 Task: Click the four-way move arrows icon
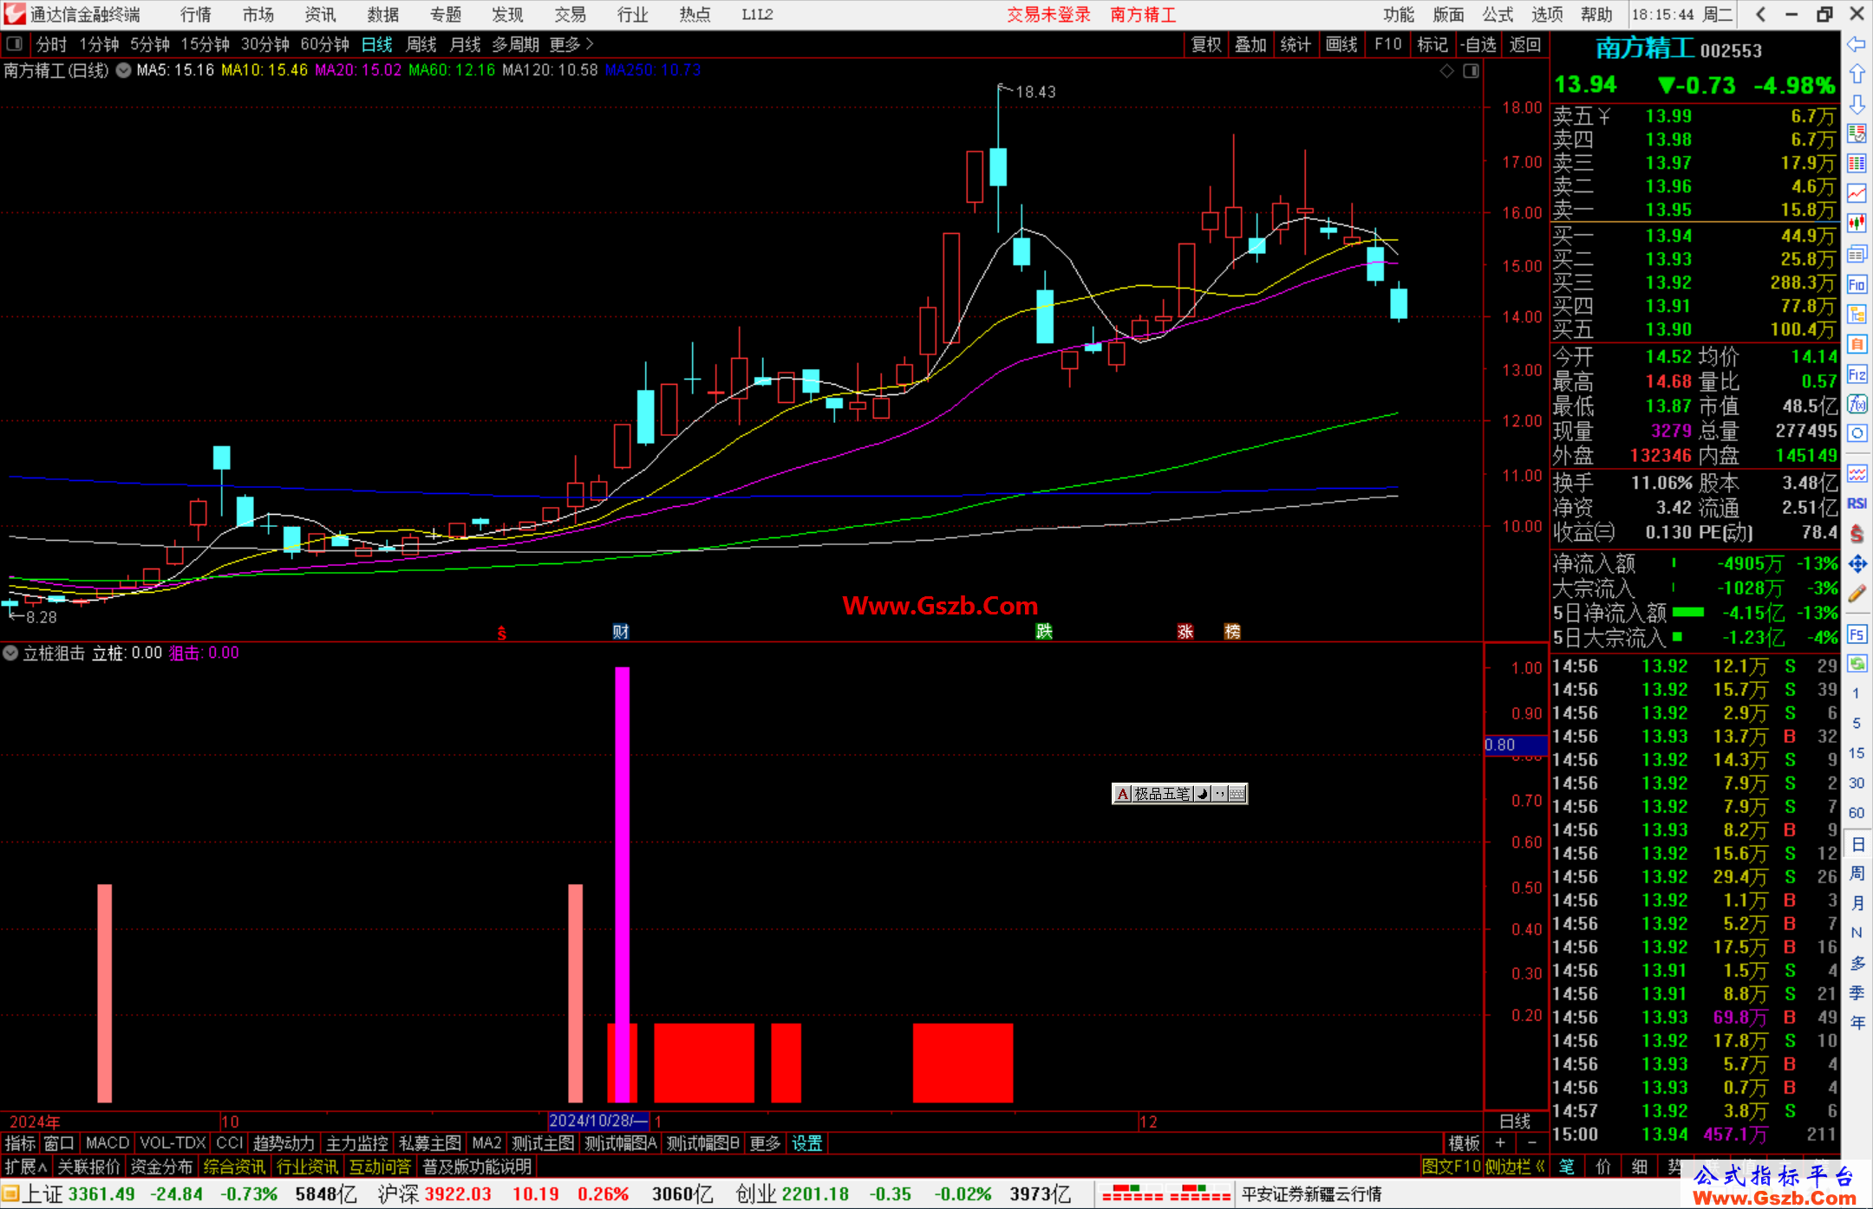(1857, 564)
